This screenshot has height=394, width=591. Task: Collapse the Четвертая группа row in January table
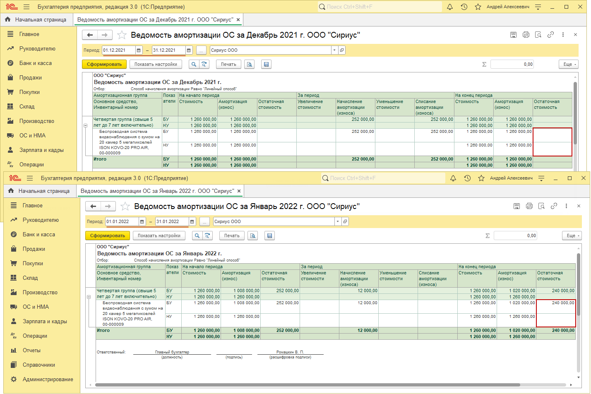click(x=89, y=297)
